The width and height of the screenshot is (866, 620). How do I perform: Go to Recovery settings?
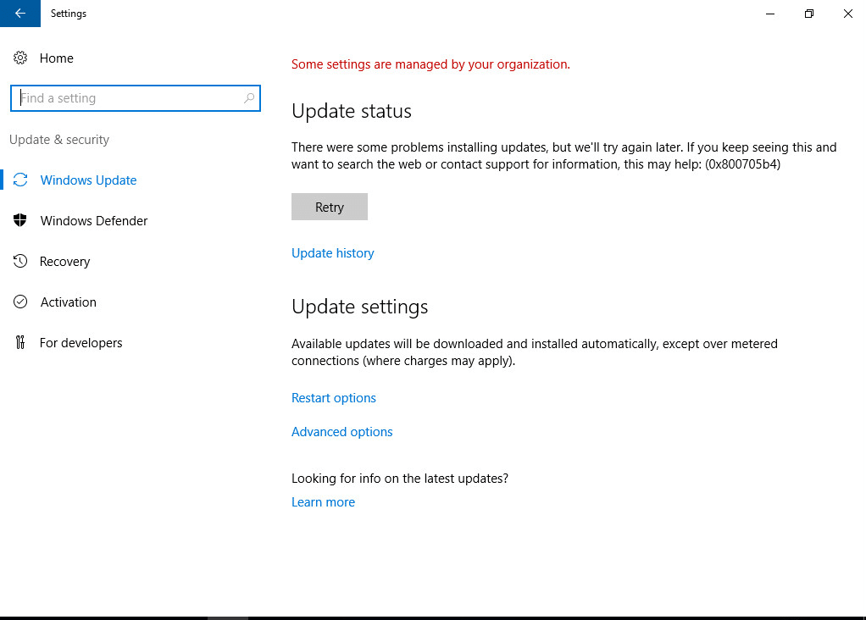pyautogui.click(x=64, y=261)
